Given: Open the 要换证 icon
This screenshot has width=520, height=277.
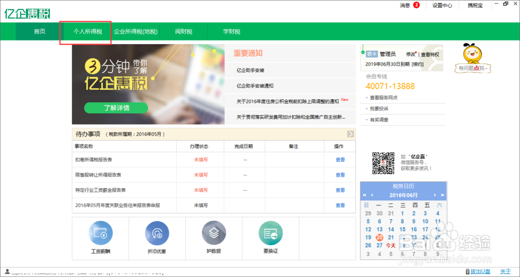Looking at the screenshot, I should pyautogui.click(x=270, y=233).
